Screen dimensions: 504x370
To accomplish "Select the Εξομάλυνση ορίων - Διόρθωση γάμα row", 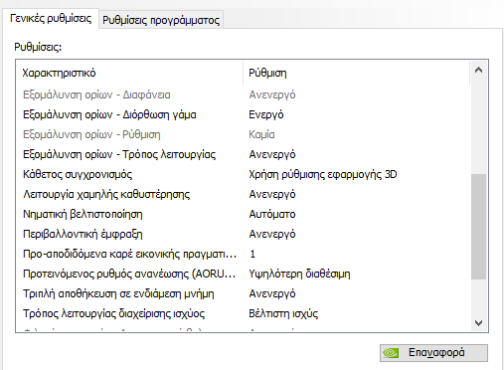I will coord(244,114).
